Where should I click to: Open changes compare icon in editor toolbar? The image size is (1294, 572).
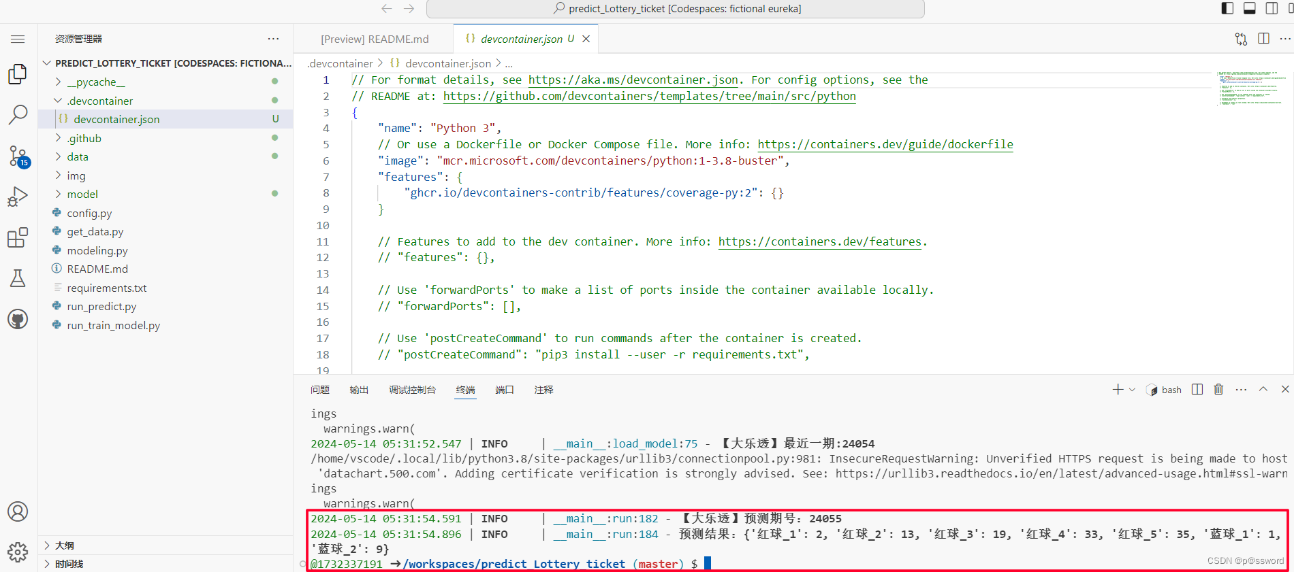point(1241,39)
